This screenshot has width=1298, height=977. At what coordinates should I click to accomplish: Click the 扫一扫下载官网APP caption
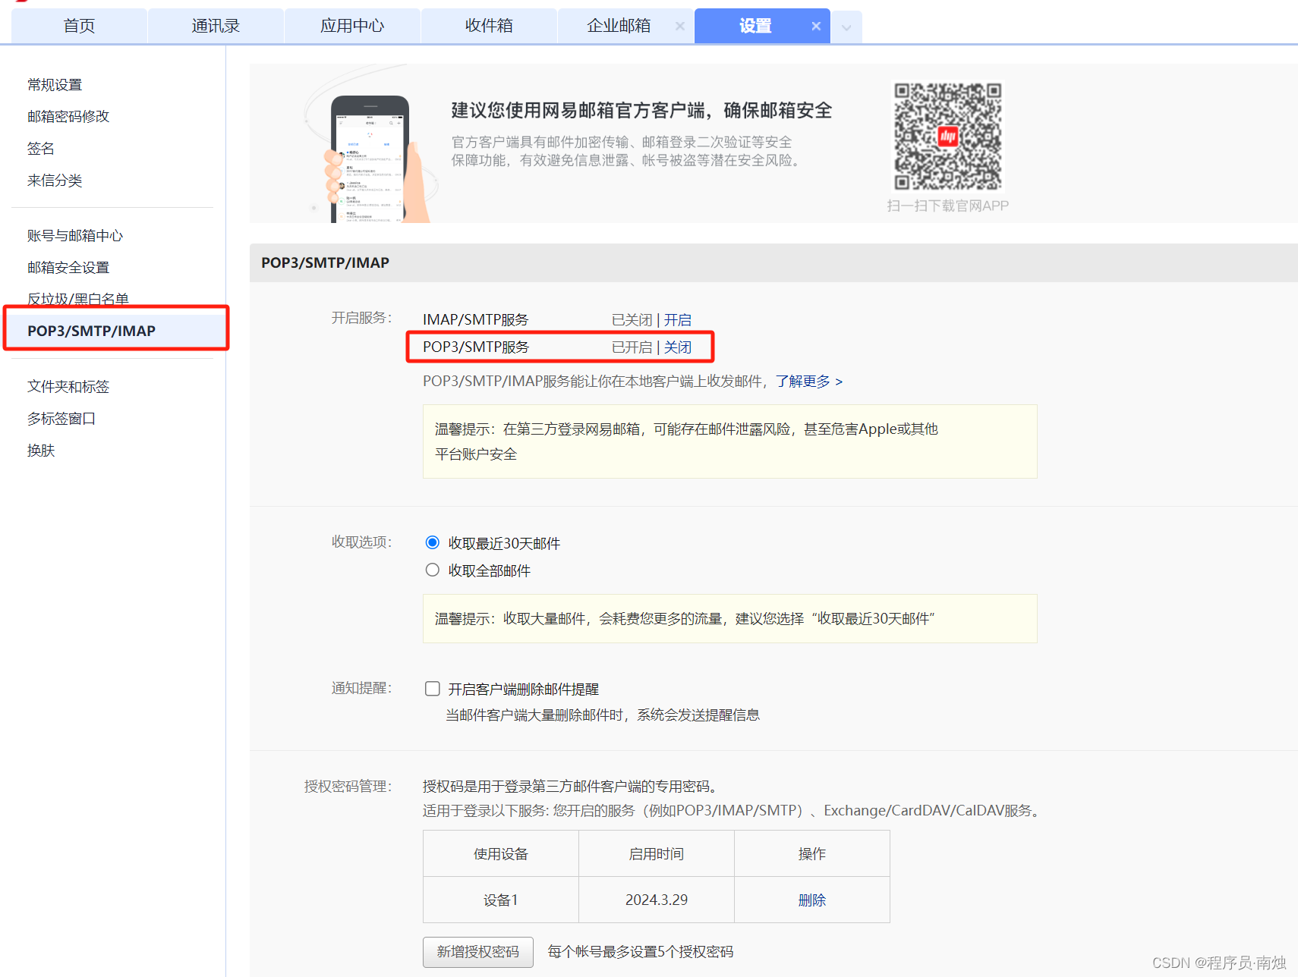[948, 206]
